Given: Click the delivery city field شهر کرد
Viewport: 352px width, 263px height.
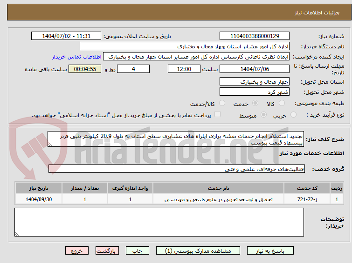Looking at the screenshot, I should point(255,92).
